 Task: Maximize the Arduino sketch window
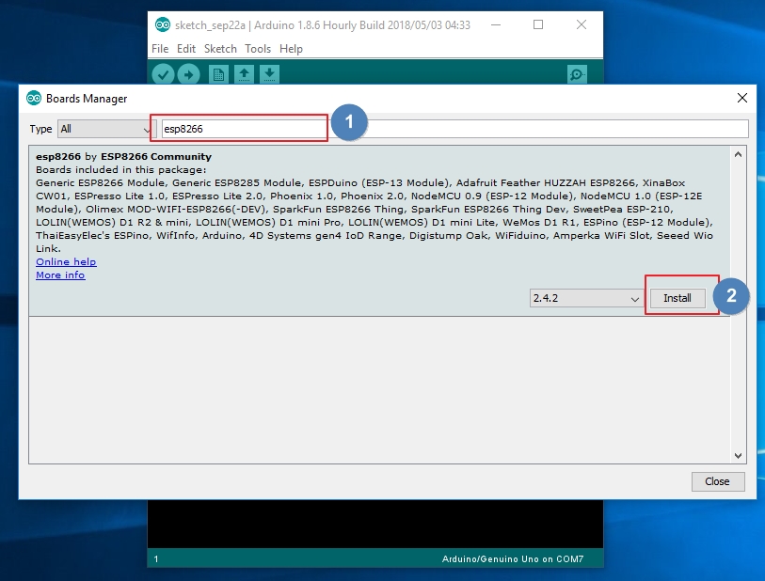(x=538, y=24)
